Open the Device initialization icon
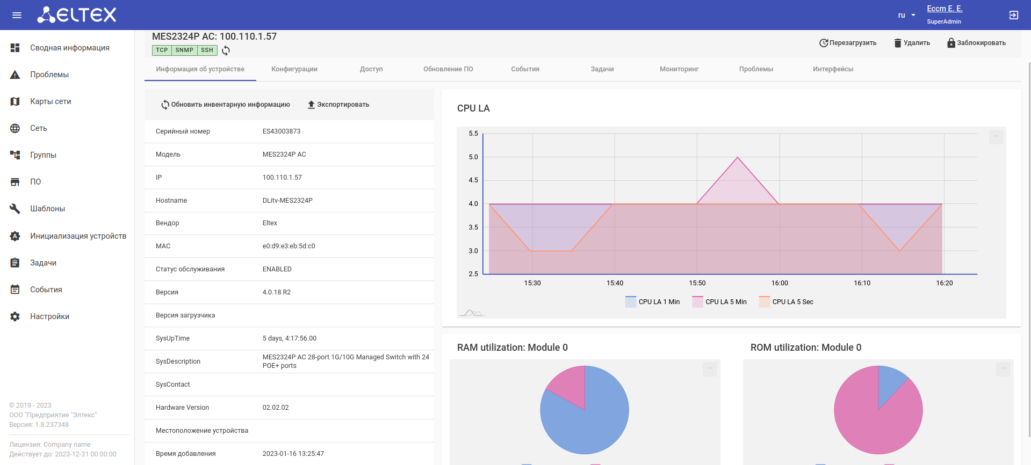Image resolution: width=1031 pixels, height=465 pixels. (15, 236)
